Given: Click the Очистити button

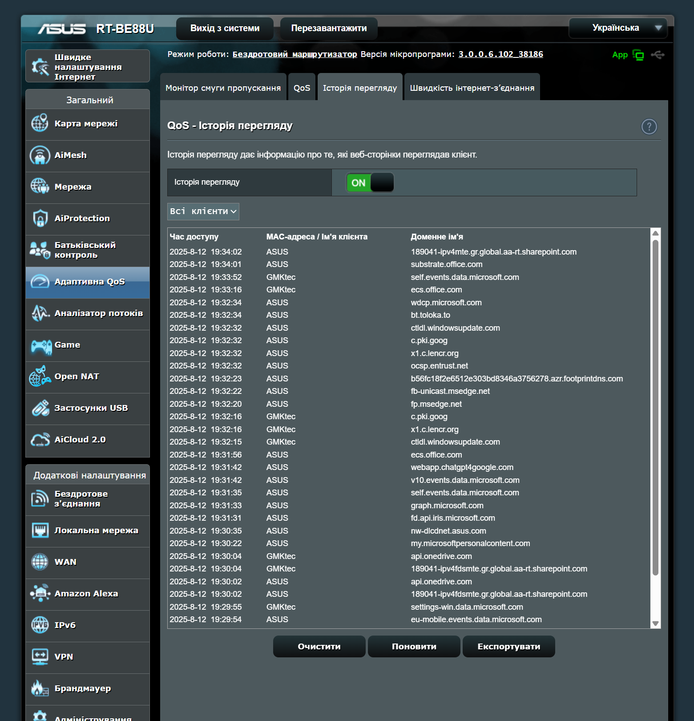Looking at the screenshot, I should 319,646.
